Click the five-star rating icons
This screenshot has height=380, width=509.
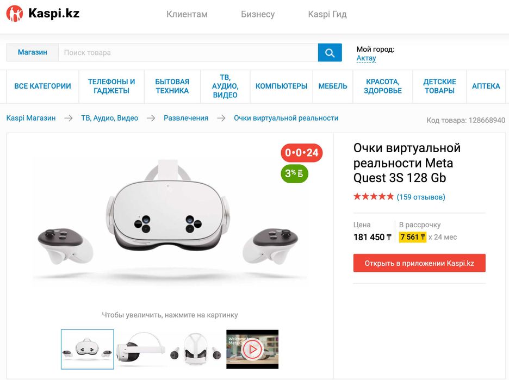click(373, 197)
